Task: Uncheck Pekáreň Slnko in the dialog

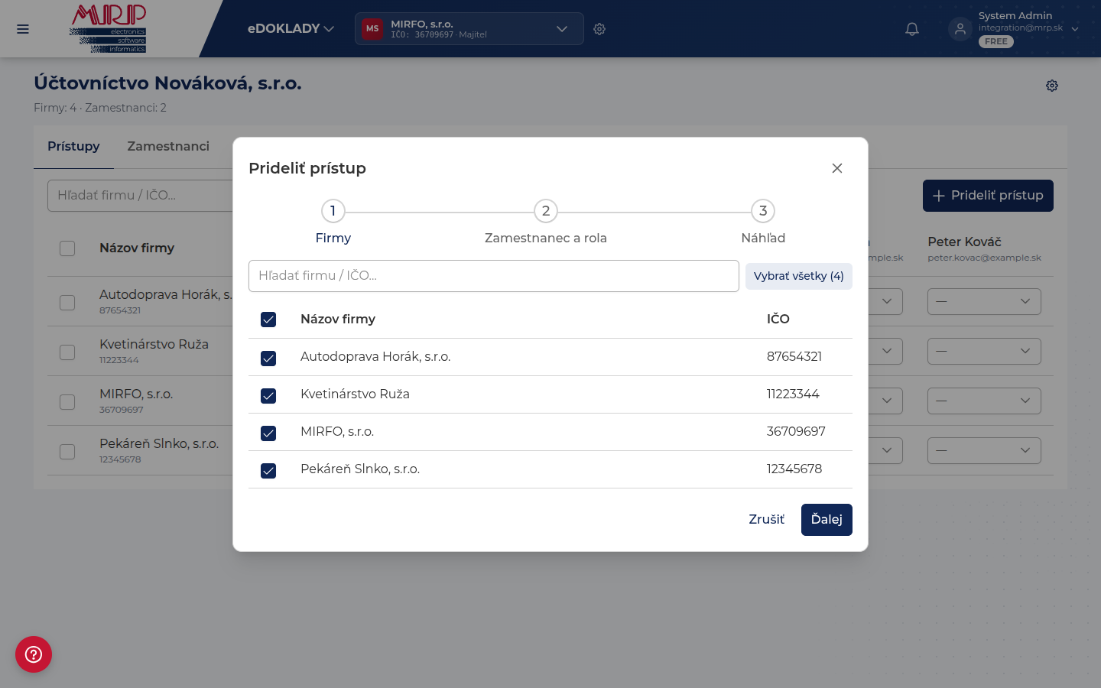Action: coord(268,470)
